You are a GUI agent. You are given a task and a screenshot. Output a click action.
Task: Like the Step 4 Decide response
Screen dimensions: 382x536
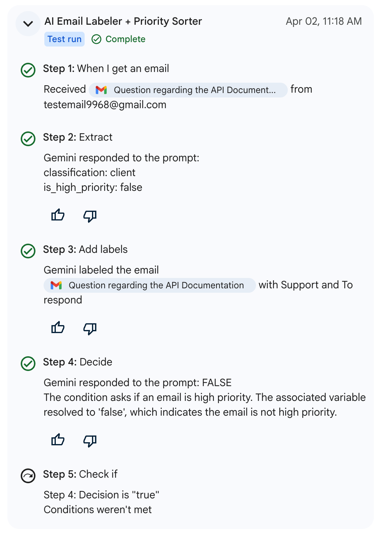point(58,440)
